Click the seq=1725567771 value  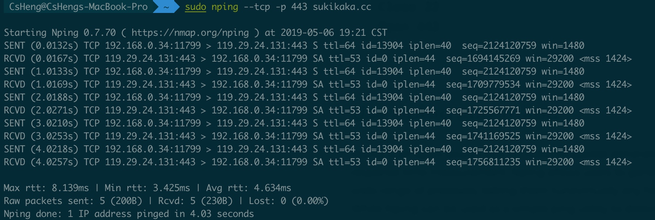point(483,110)
